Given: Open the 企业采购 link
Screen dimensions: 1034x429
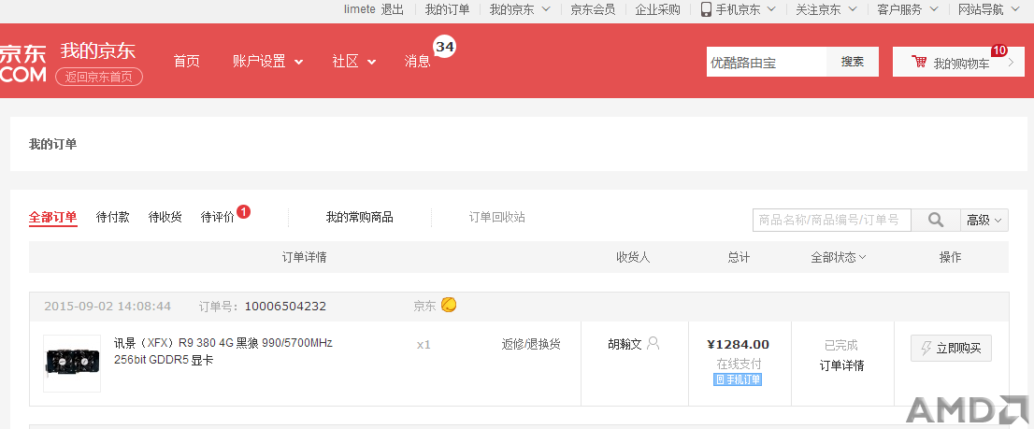Looking at the screenshot, I should coord(657,9).
